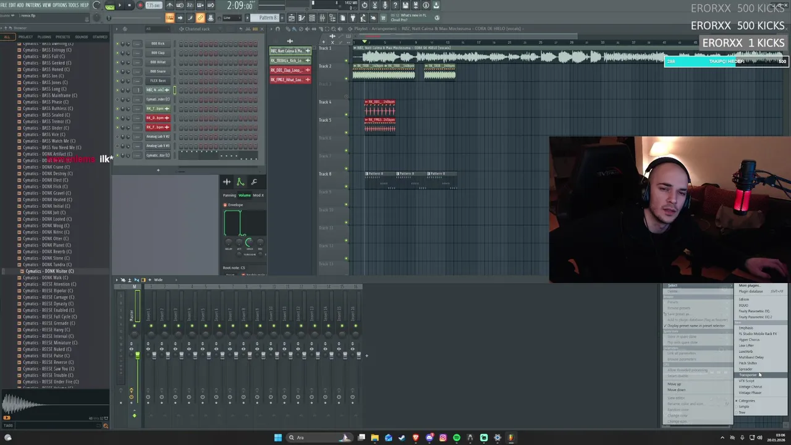Select the RK_DD1_Clap_Loop clip in picker
Image resolution: width=791 pixels, height=445 pixels.
290,70
